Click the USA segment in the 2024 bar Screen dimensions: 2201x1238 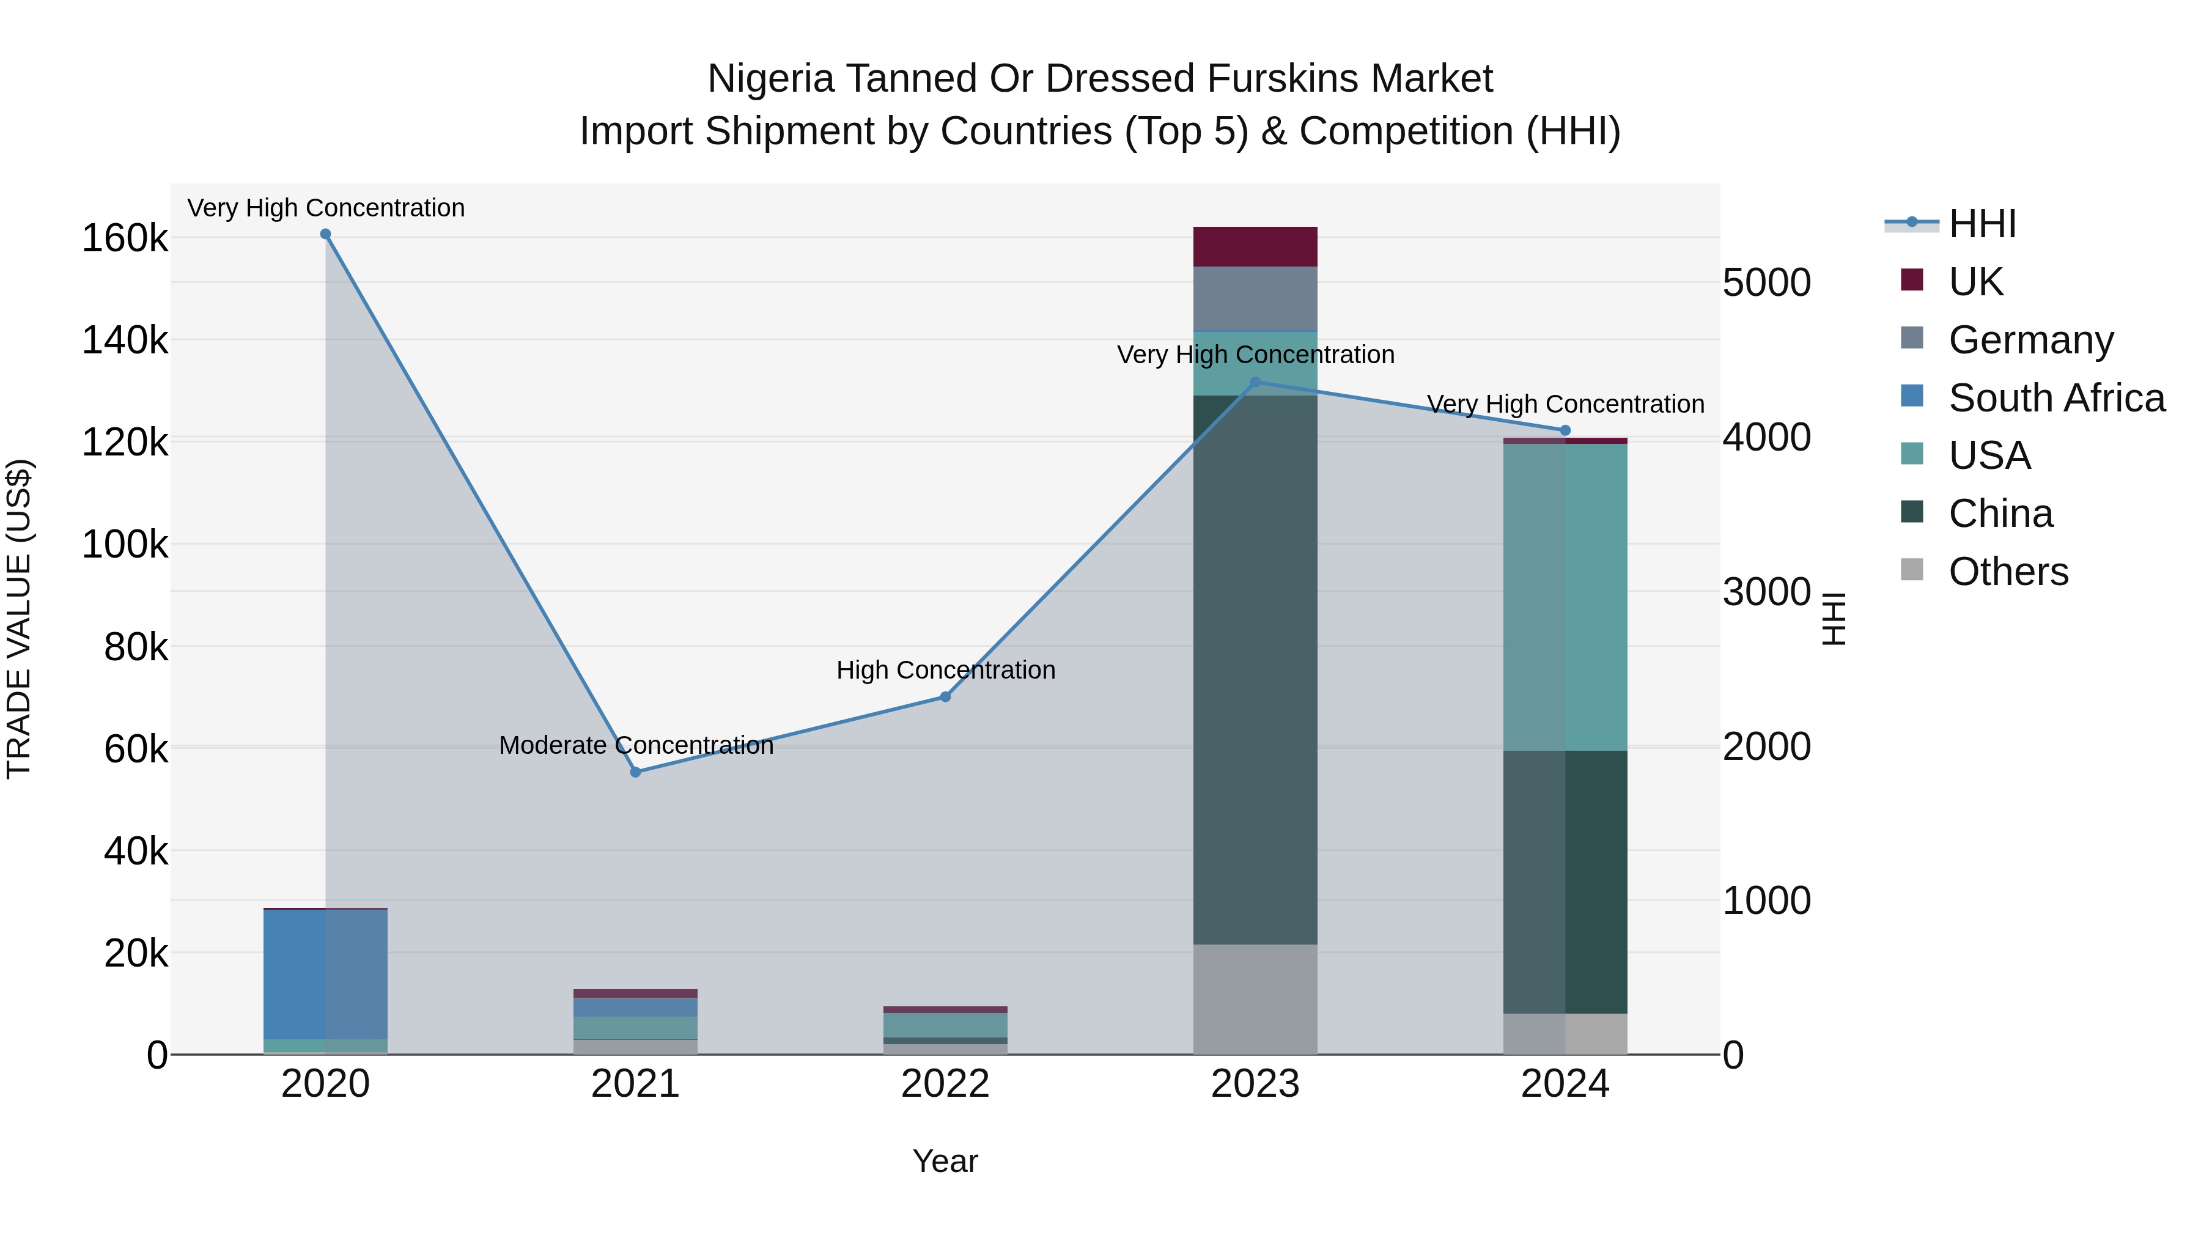(1565, 598)
